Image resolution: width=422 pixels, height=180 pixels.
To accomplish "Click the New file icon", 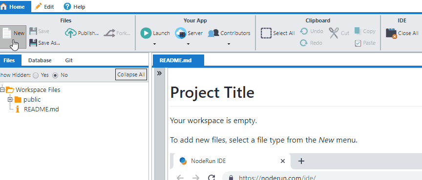I will (x=6, y=33).
